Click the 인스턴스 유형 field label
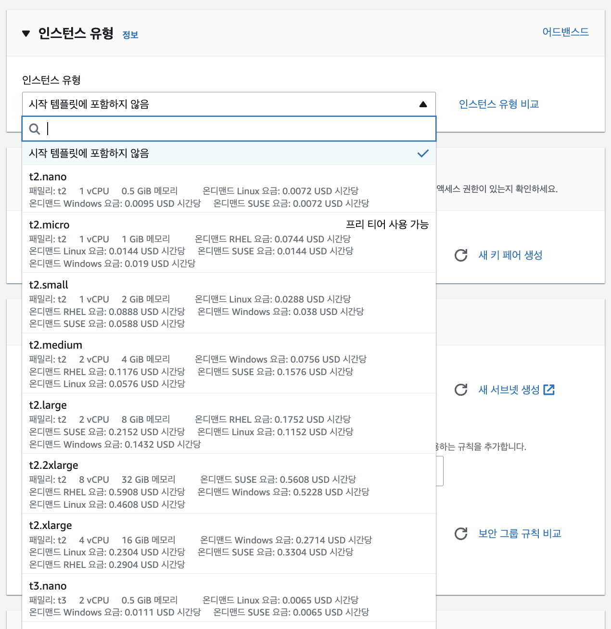 point(51,80)
